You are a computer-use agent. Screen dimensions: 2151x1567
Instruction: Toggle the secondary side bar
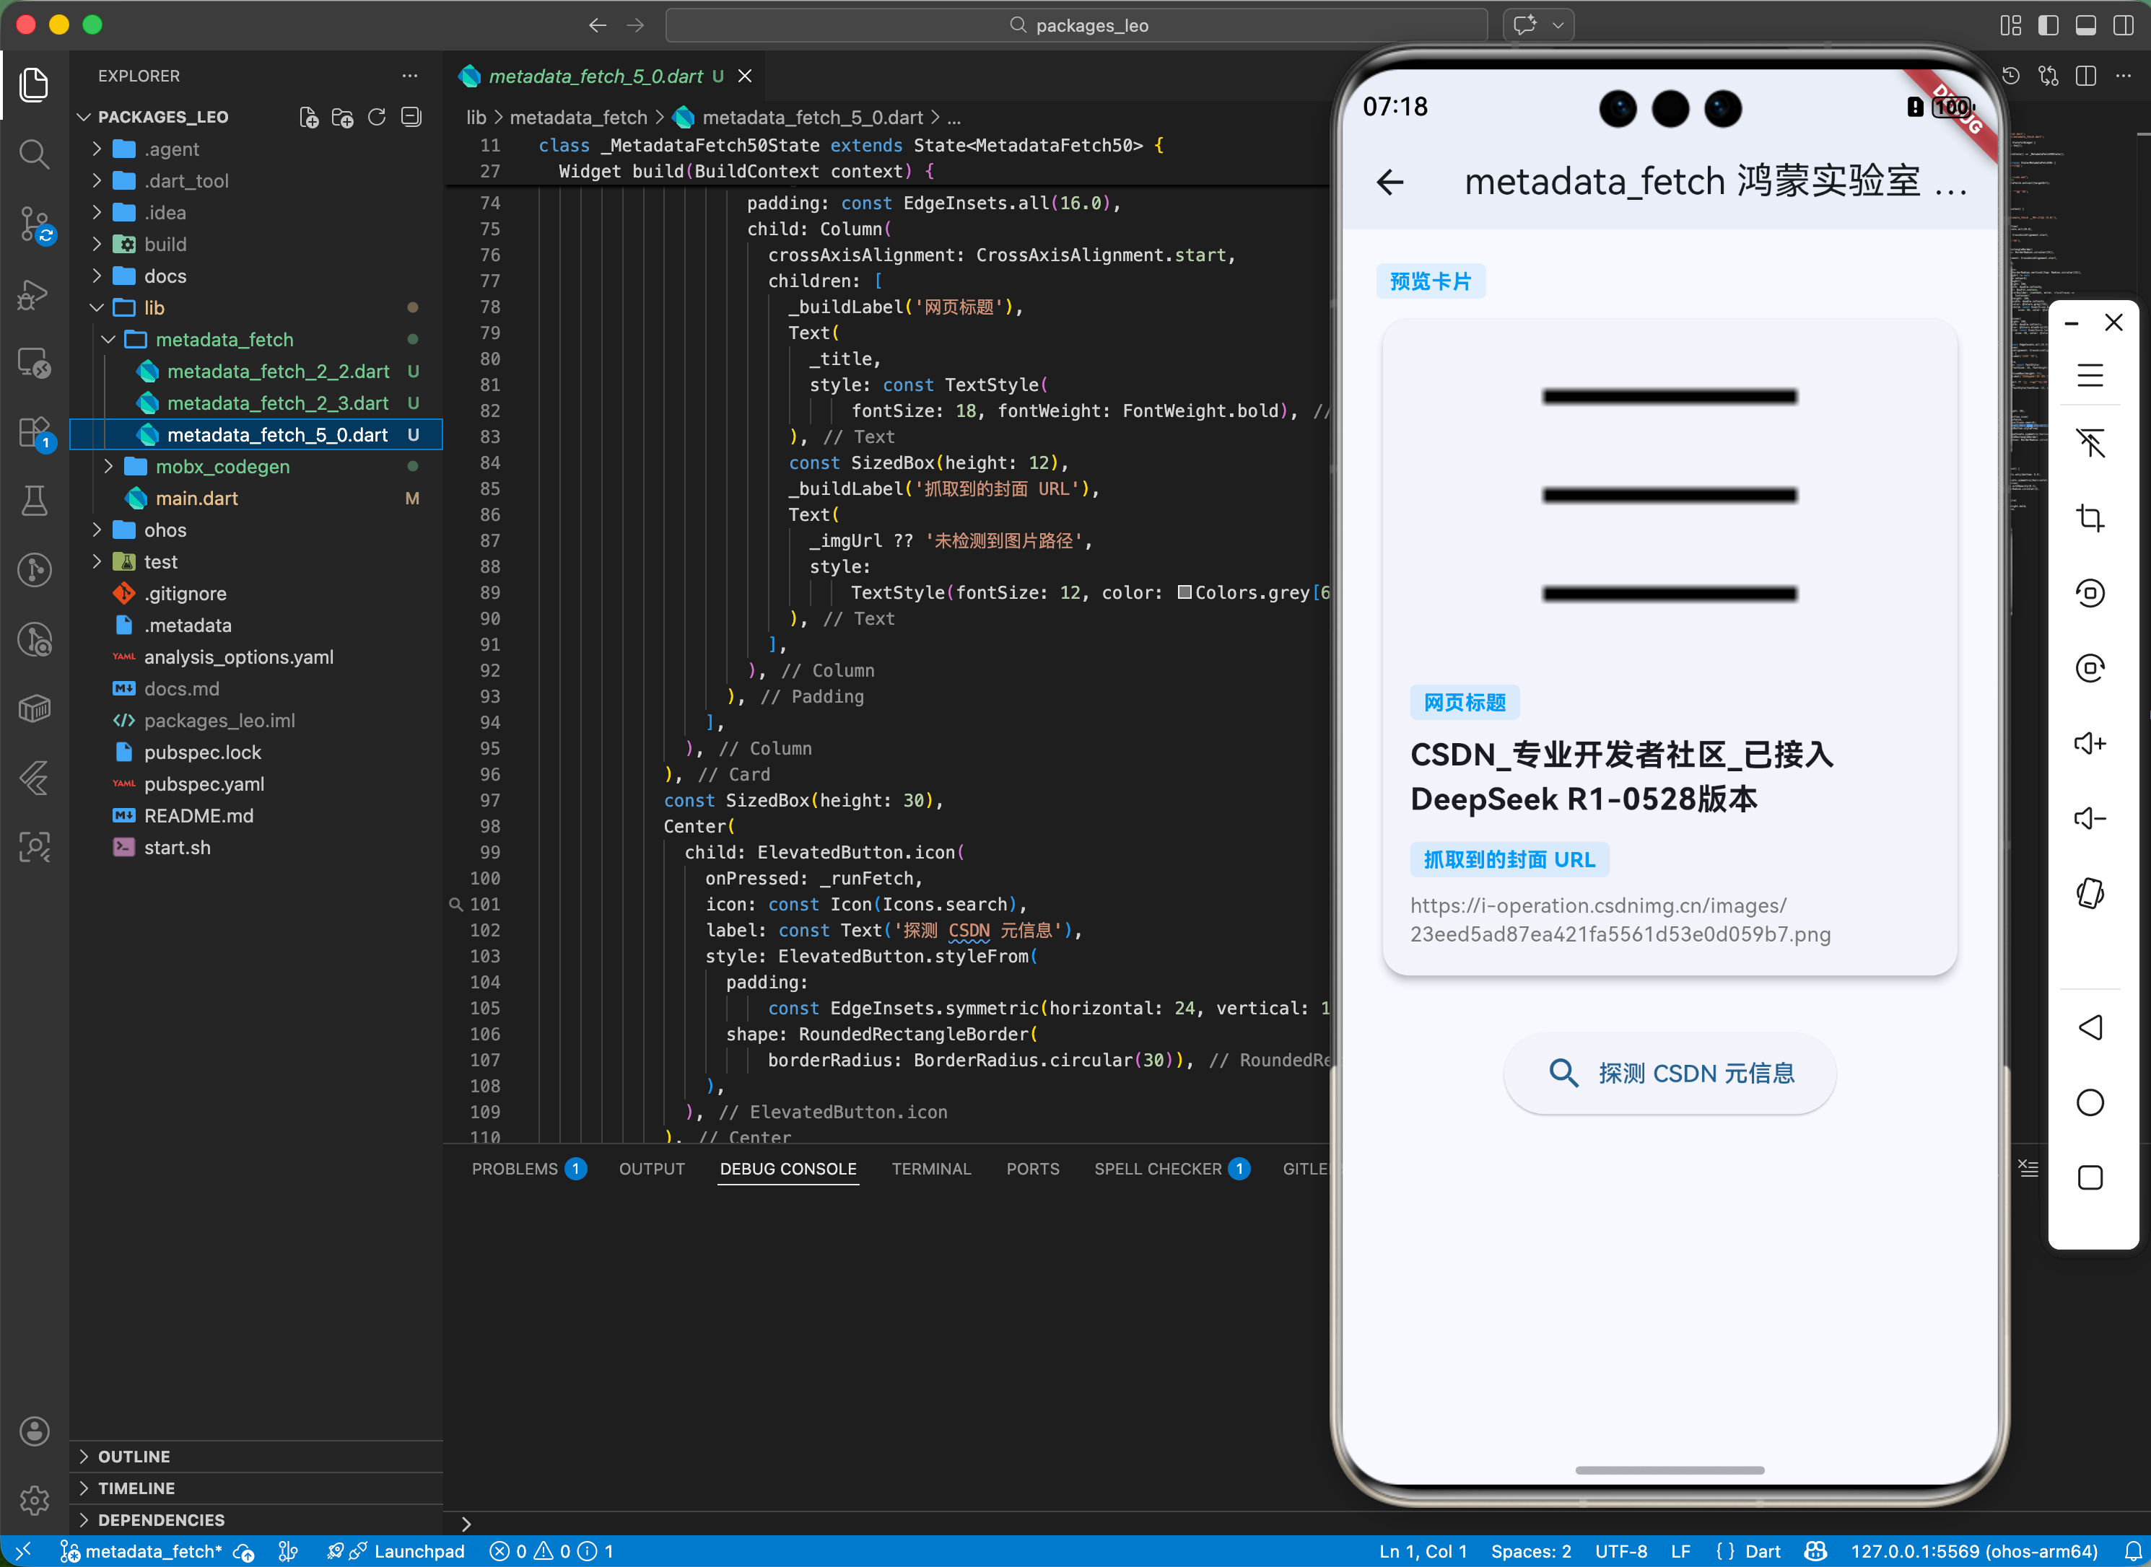pos(2123,25)
